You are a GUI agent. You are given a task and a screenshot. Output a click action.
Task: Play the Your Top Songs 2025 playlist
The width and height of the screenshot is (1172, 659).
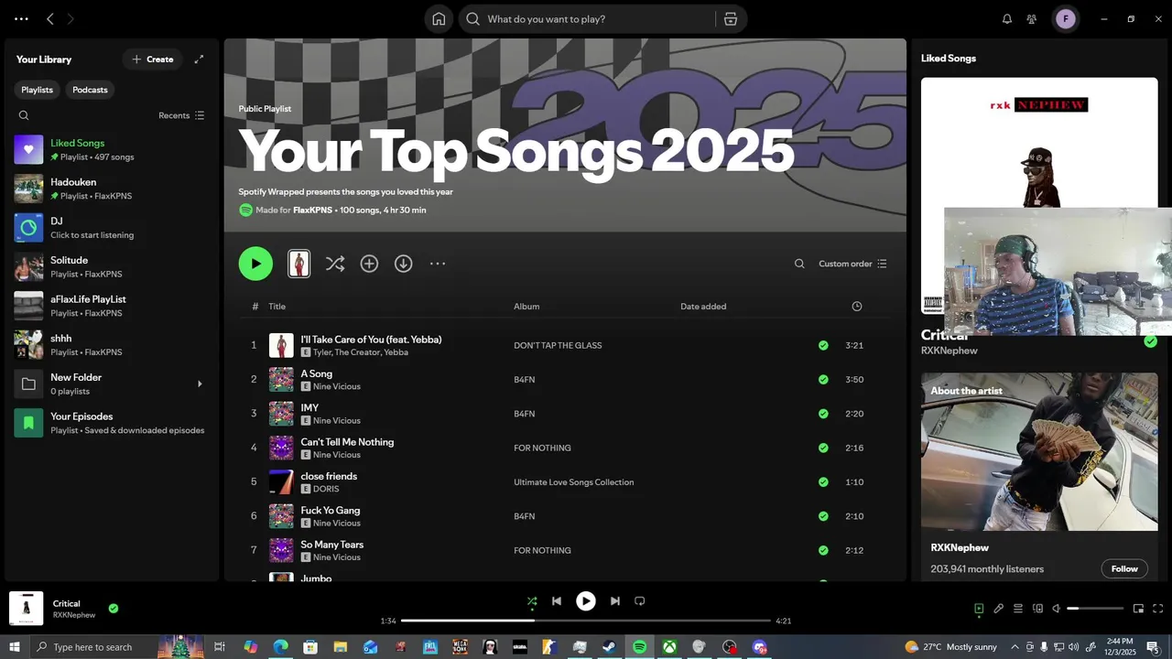point(255,264)
